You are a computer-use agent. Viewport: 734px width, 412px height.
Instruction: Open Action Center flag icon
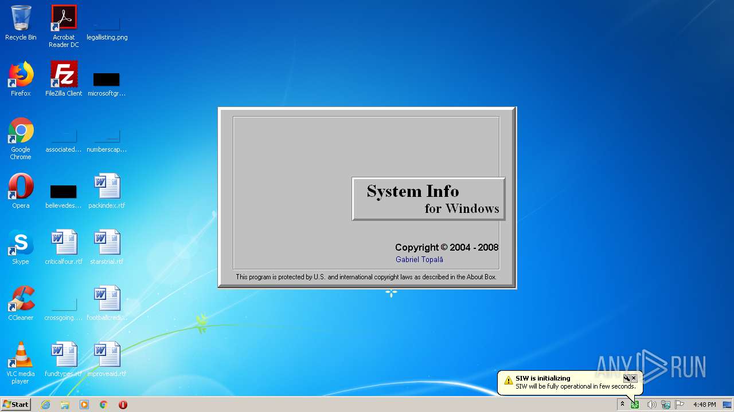coord(680,405)
